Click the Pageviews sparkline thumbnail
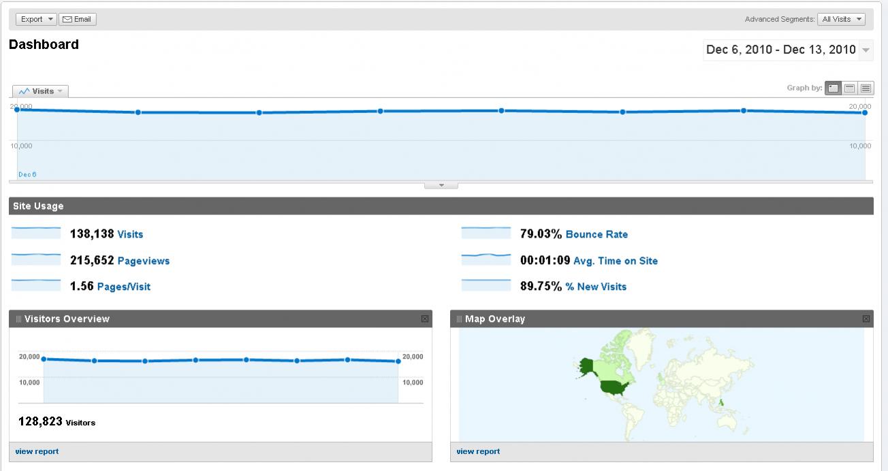The image size is (888, 471). pos(36,259)
